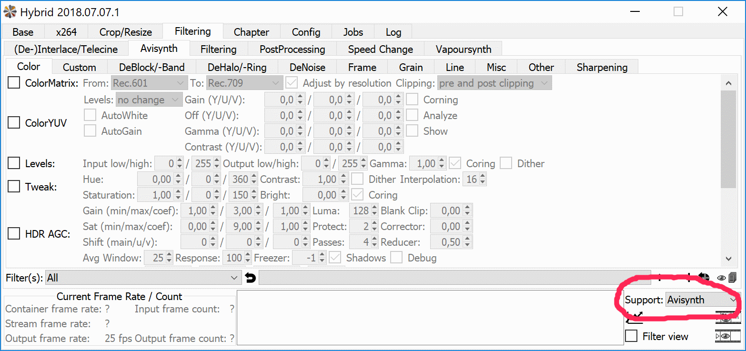Click the eye preview icon above Support

pos(722,278)
